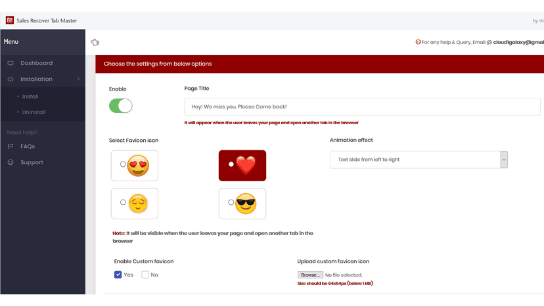Click the red heart favicon image
Viewport: 544px width, 306px height.
click(x=246, y=165)
